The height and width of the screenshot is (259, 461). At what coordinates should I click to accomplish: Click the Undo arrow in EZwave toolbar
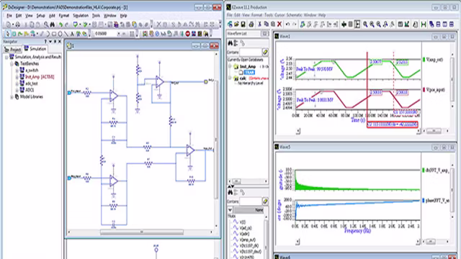click(288, 24)
